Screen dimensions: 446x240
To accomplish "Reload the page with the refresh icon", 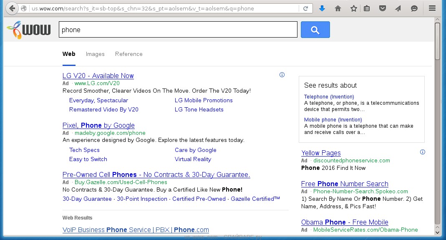I will pyautogui.click(x=306, y=8).
